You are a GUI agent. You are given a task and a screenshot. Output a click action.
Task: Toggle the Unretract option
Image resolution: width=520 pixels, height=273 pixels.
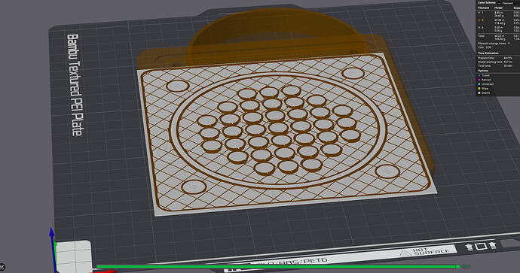486,84
